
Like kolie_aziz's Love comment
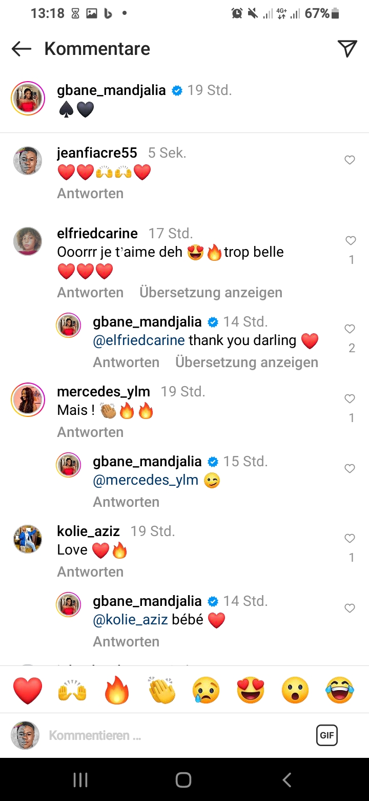click(350, 539)
